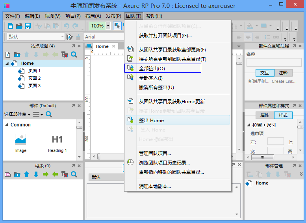
Task: Add a new master in masters panel
Action: pyautogui.click(x=7, y=174)
